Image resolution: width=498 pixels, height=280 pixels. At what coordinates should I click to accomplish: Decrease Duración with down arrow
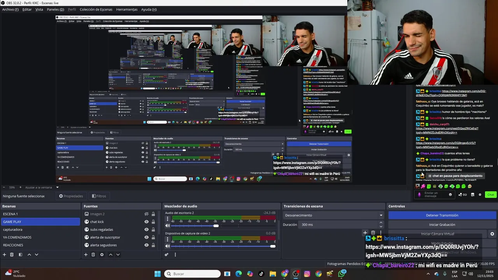click(381, 226)
